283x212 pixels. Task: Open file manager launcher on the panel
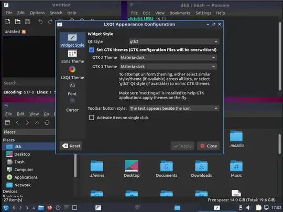41,208
